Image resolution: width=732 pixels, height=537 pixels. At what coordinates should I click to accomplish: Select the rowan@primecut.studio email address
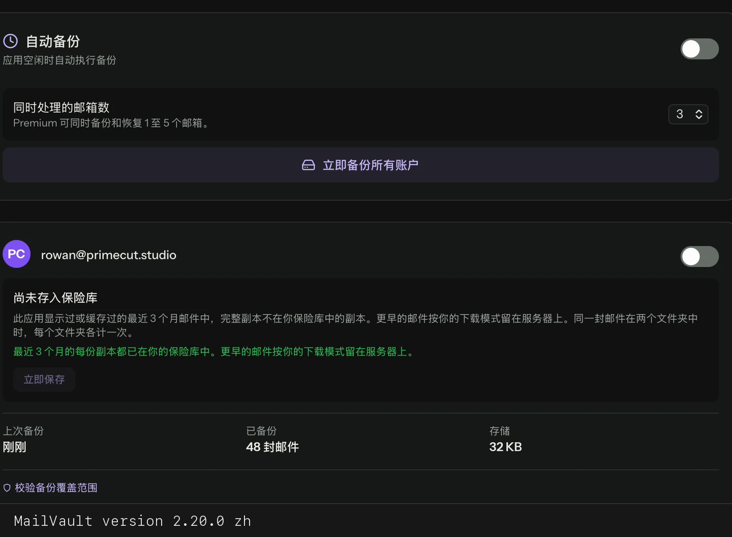[109, 255]
